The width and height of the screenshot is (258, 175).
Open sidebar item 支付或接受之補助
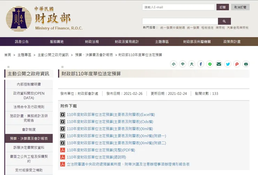pyautogui.click(x=29, y=170)
